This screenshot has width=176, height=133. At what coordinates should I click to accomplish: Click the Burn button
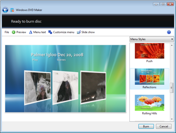coord(146,126)
